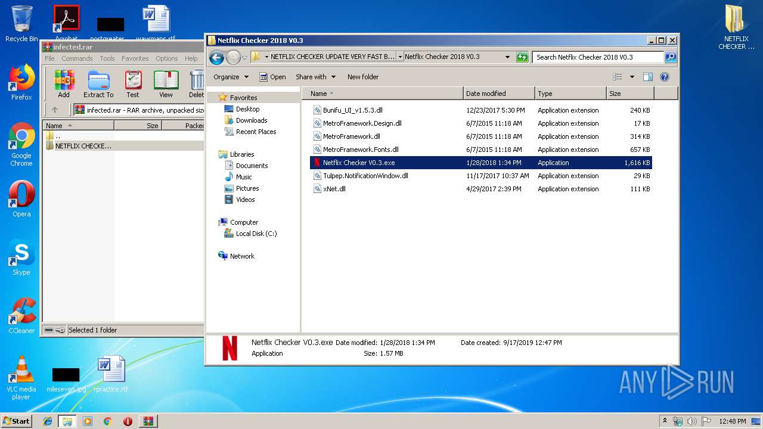Open recent pages dropdown next to Forward

coord(244,58)
